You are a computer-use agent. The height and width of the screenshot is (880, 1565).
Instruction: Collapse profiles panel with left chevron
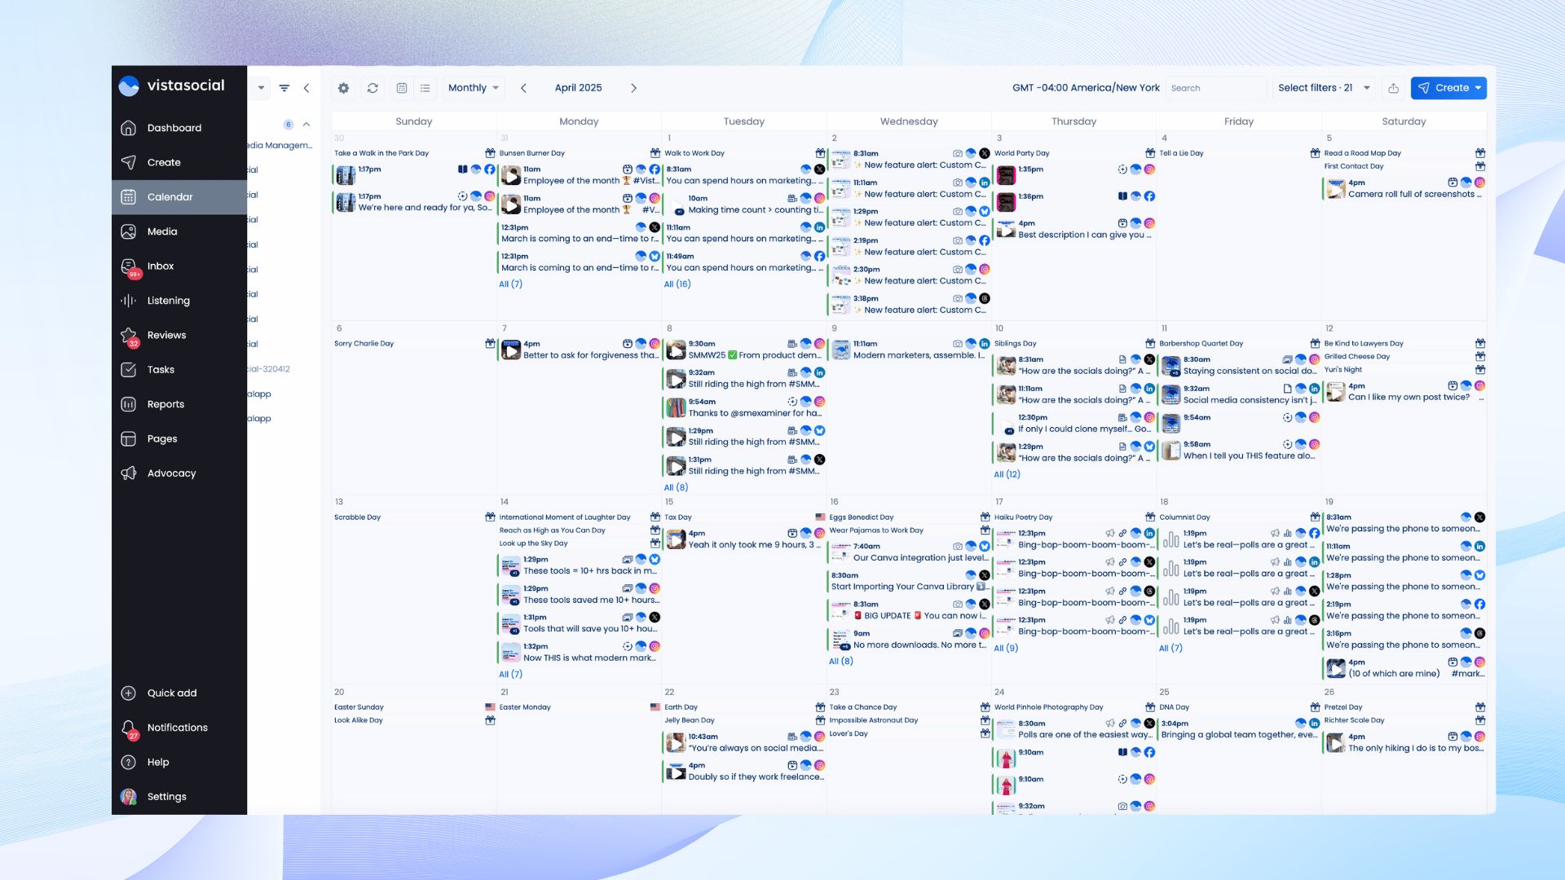pos(306,88)
